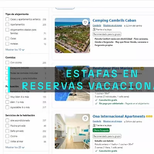Screen dimensions: 154x154
Task: Tick the Hoteles checkbox
Action: pos(7,44)
